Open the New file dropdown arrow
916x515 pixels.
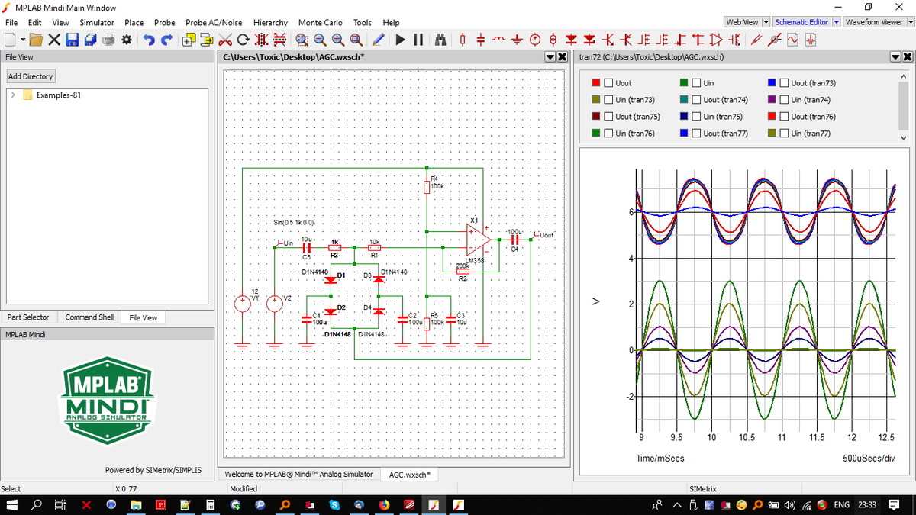coord(23,40)
